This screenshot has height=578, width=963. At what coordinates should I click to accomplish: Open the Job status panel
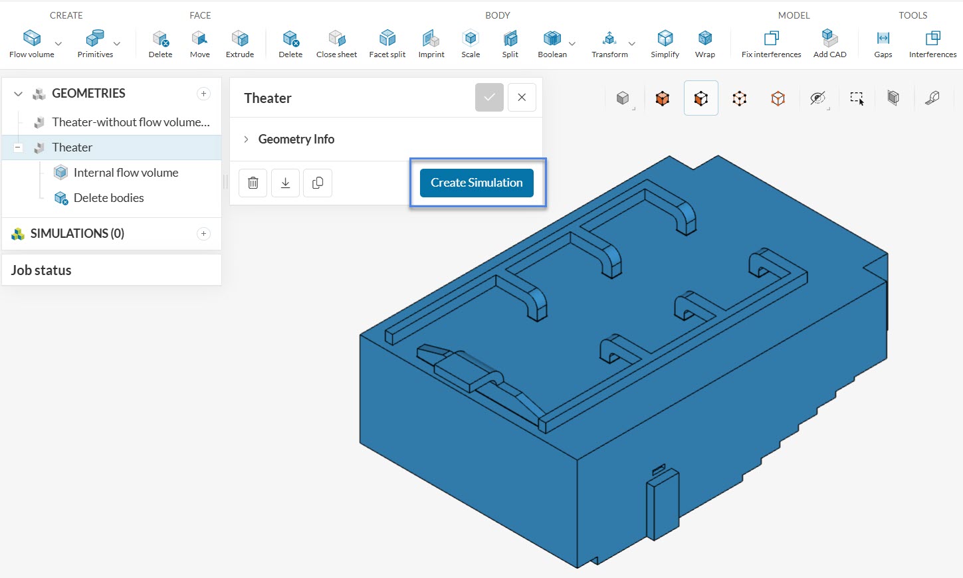click(x=112, y=270)
